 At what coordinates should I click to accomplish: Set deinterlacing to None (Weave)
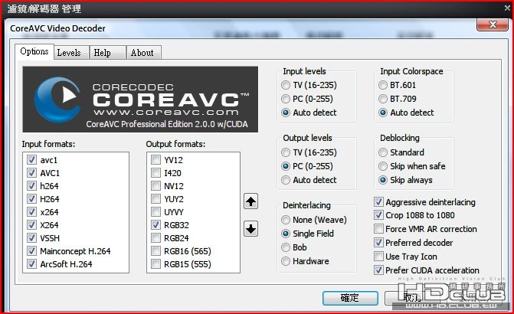286,220
